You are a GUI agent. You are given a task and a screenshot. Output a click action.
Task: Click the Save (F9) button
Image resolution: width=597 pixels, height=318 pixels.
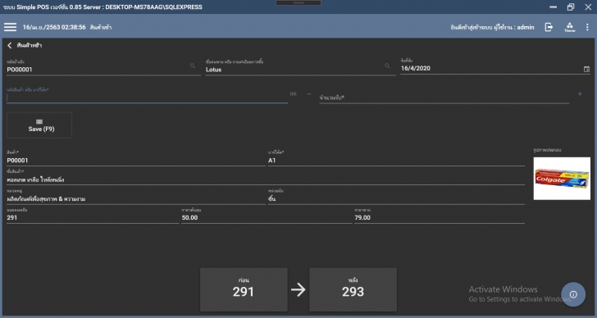tap(39, 125)
